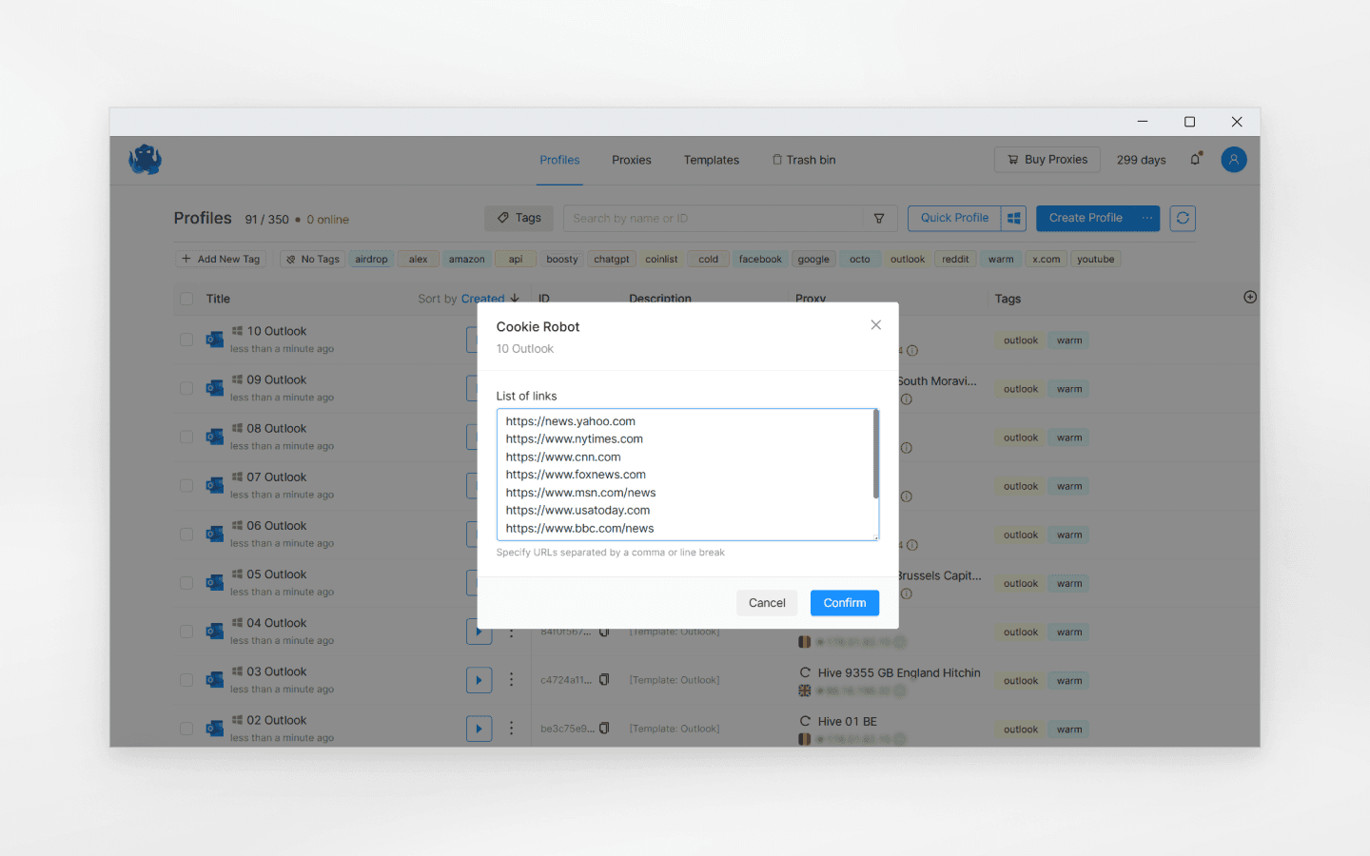The height and width of the screenshot is (856, 1370).
Task: Click the Octo Browser logo
Action: coord(145,160)
